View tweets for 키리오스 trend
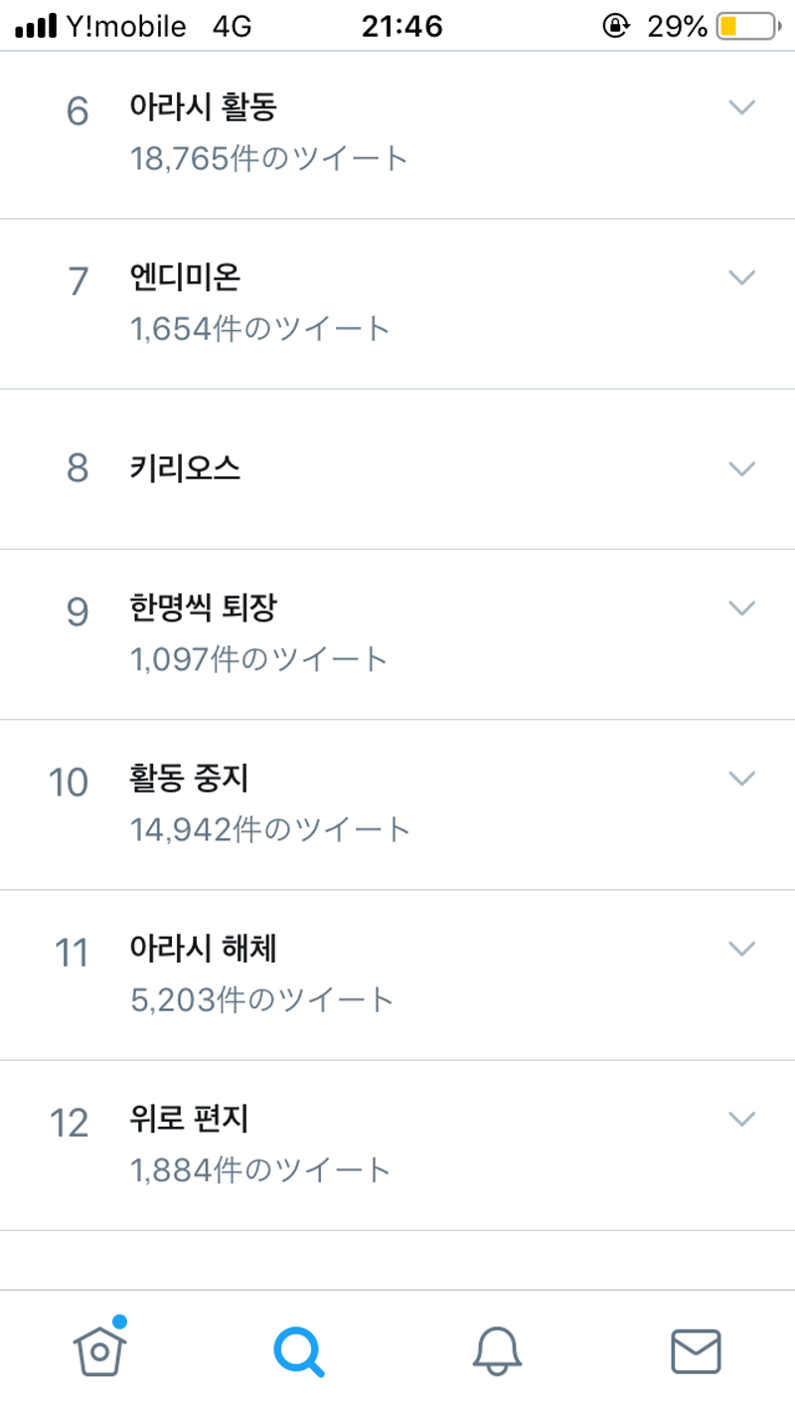This screenshot has height=1412, width=795. [x=185, y=468]
